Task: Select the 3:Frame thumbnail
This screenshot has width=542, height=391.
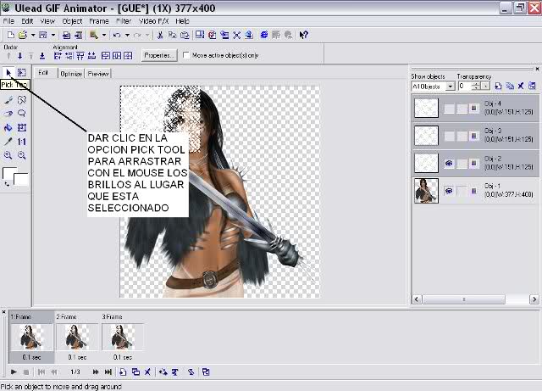Action: 122,337
